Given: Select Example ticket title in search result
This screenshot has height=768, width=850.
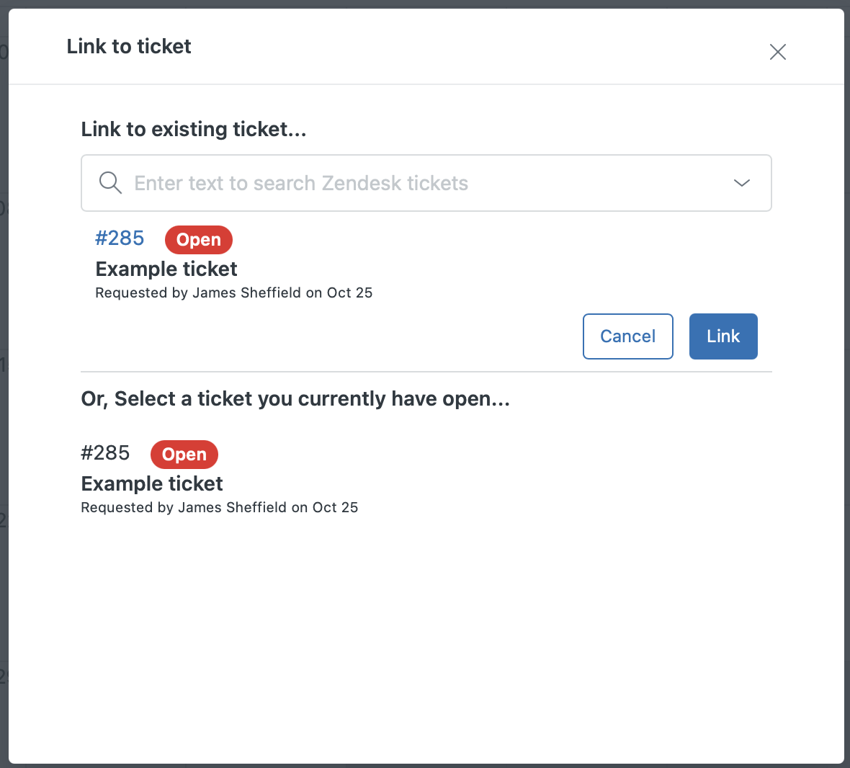Looking at the screenshot, I should 166,269.
